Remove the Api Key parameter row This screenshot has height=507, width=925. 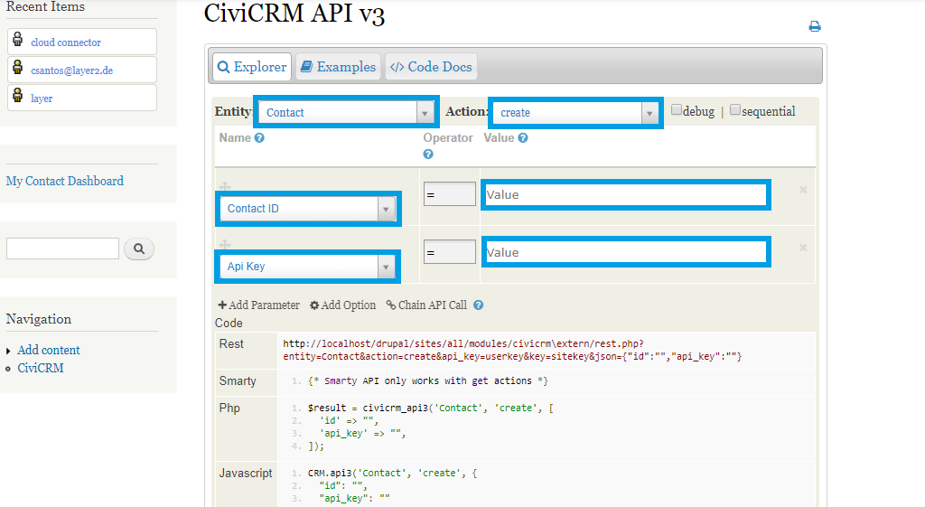pyautogui.click(x=803, y=248)
